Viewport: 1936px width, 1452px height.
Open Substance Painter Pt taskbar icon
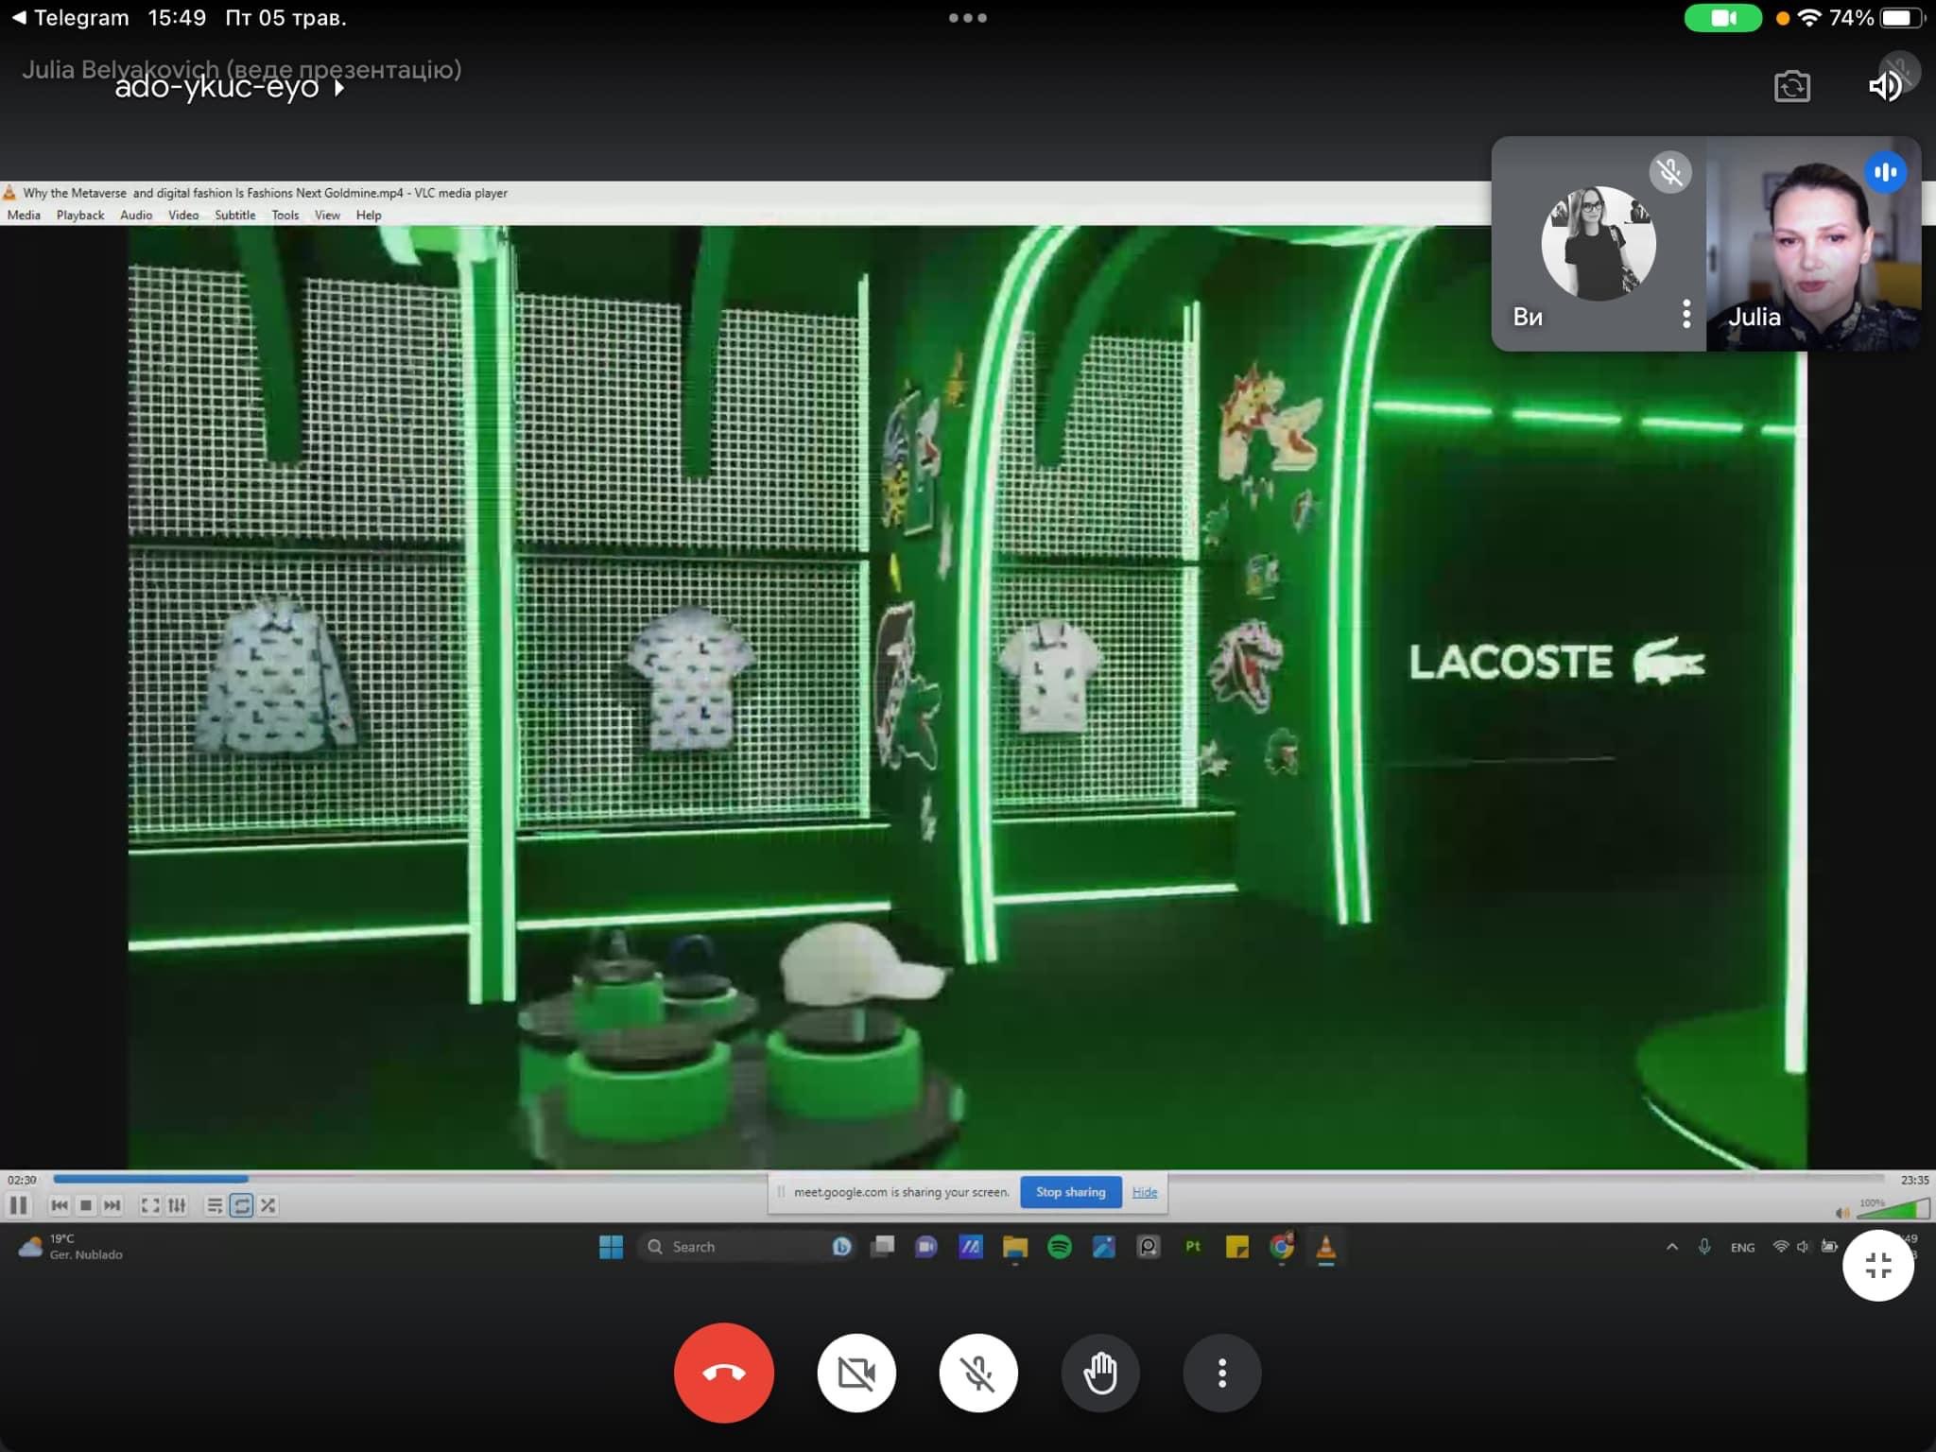pyautogui.click(x=1193, y=1247)
